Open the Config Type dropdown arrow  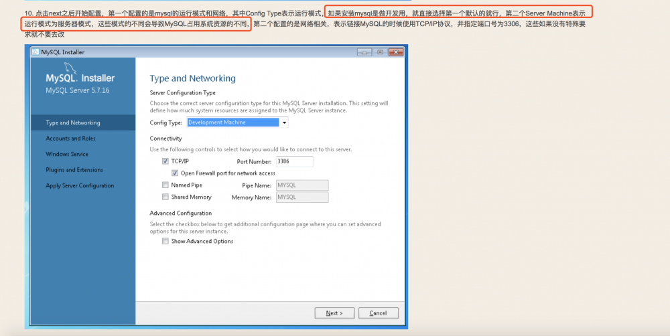point(284,122)
